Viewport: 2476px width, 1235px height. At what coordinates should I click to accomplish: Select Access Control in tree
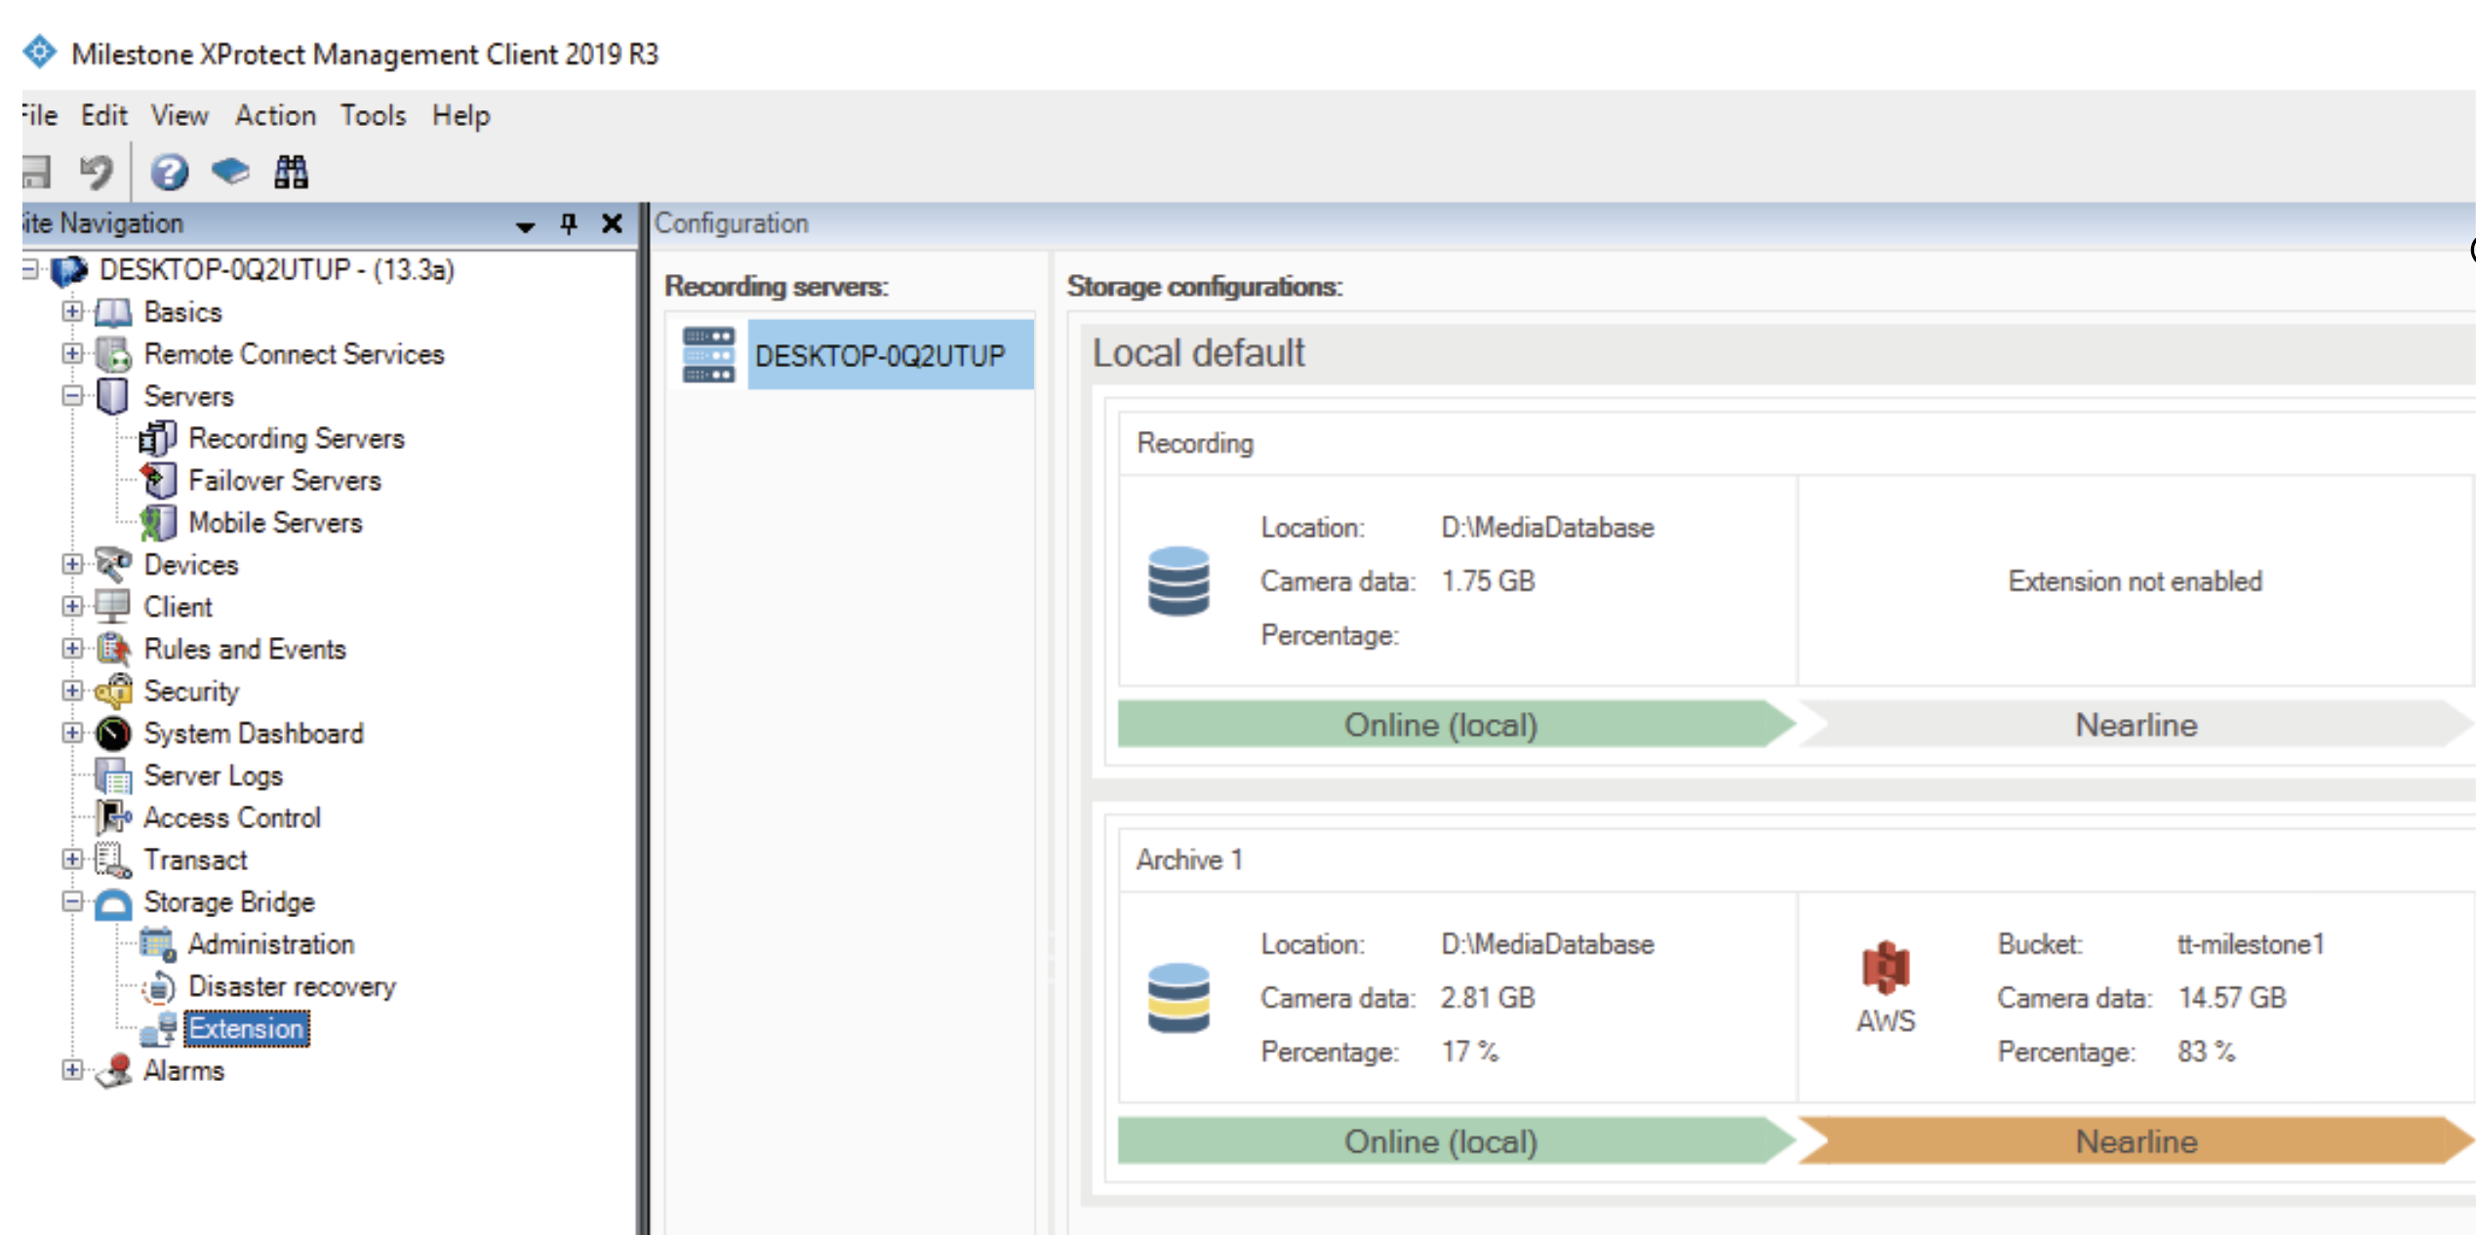click(x=232, y=817)
